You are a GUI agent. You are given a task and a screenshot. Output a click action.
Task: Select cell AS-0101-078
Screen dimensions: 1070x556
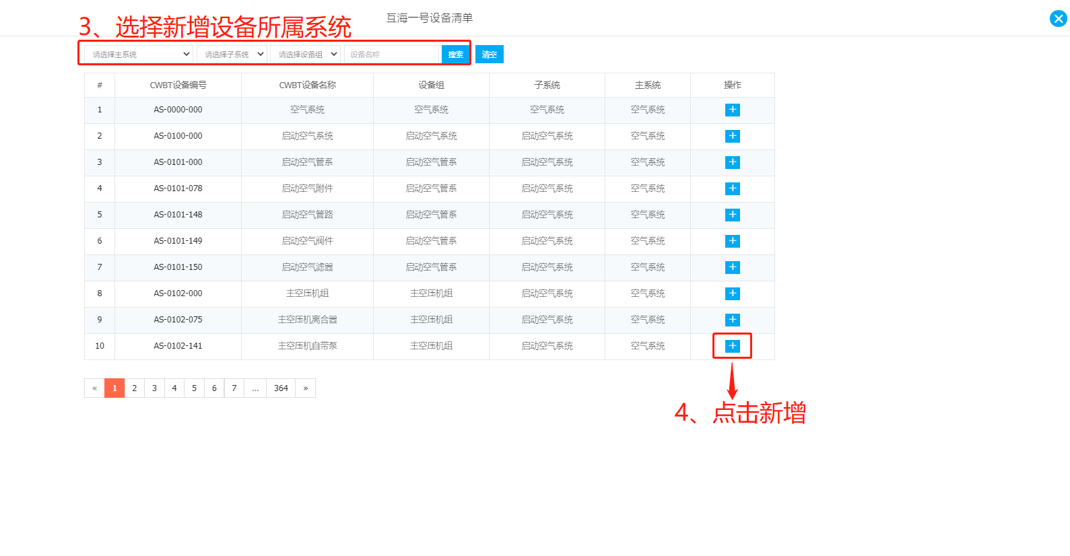coord(178,188)
